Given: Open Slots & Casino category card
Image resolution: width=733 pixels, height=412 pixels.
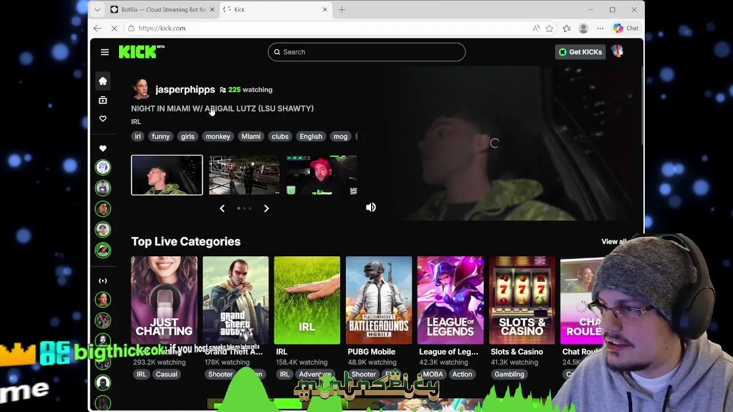Looking at the screenshot, I should pos(522,300).
